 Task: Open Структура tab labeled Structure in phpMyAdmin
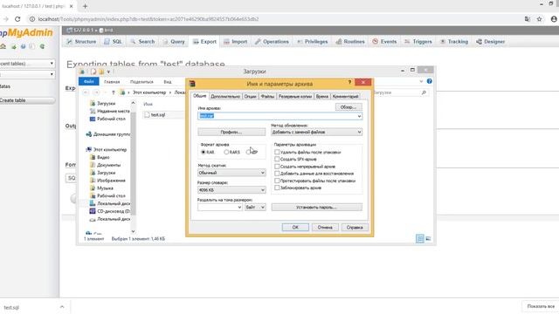pos(81,42)
